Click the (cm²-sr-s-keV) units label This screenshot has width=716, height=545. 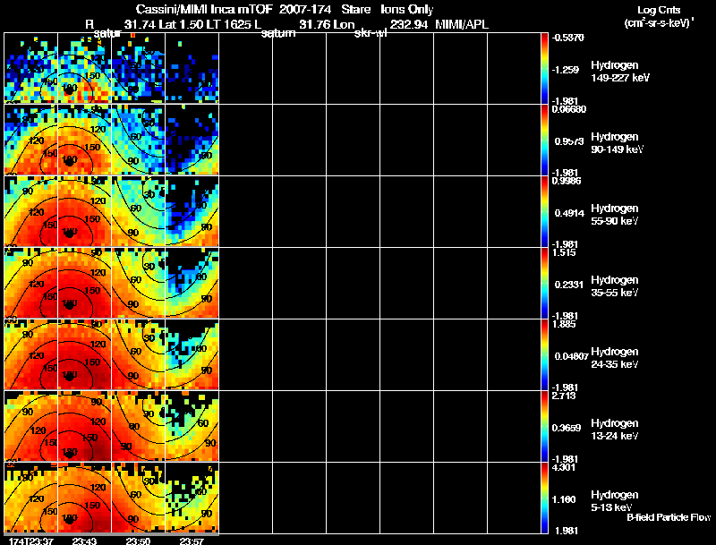[x=660, y=23]
